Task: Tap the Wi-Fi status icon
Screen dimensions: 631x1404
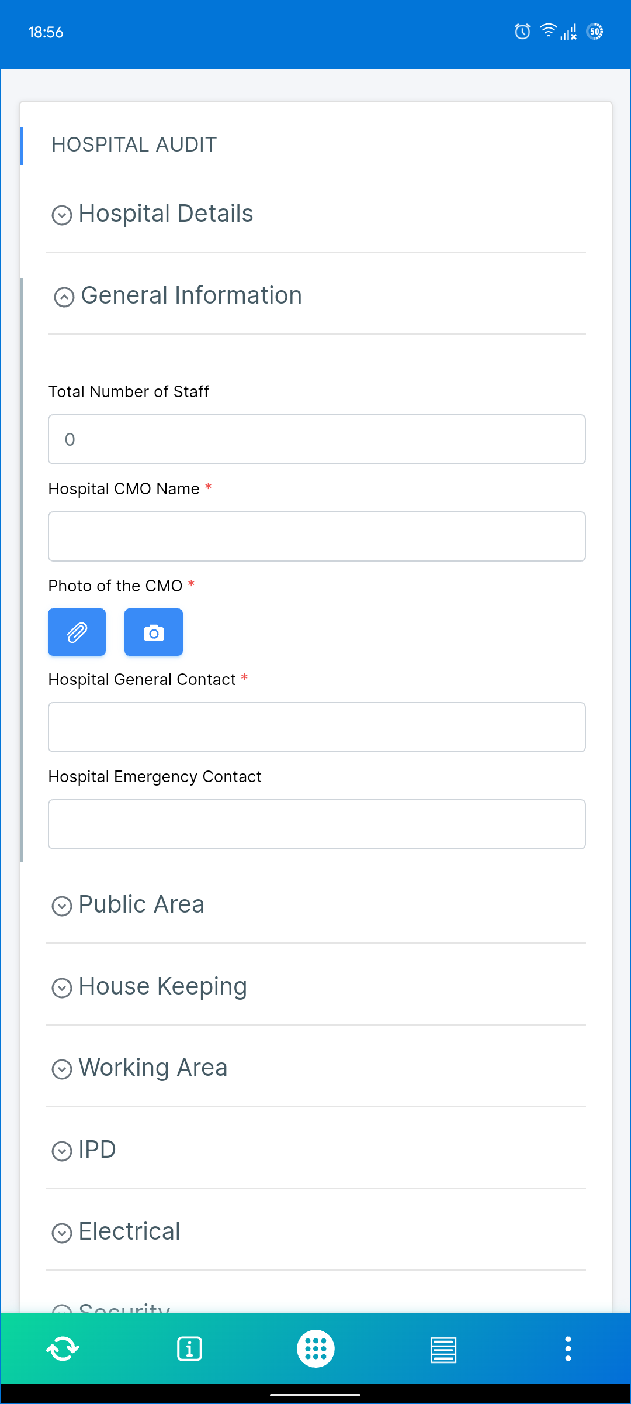Action: click(x=547, y=32)
